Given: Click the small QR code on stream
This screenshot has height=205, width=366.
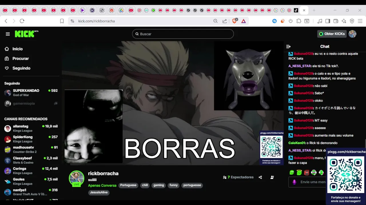Looking at the screenshot, I should click(271, 147).
